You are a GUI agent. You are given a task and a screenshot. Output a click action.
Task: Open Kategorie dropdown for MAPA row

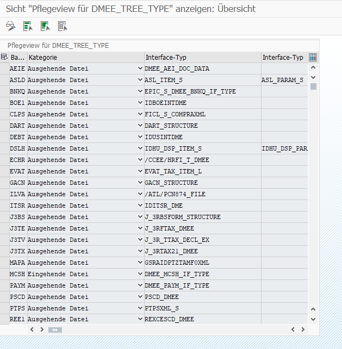[140, 263]
